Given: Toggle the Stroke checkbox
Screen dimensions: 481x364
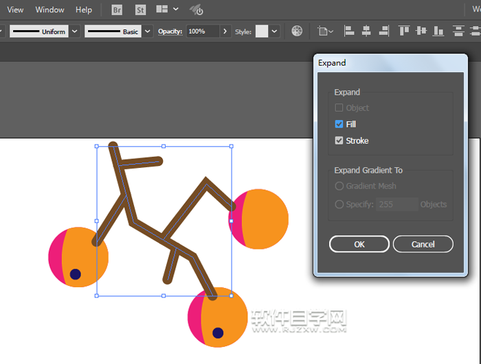Looking at the screenshot, I should 339,141.
